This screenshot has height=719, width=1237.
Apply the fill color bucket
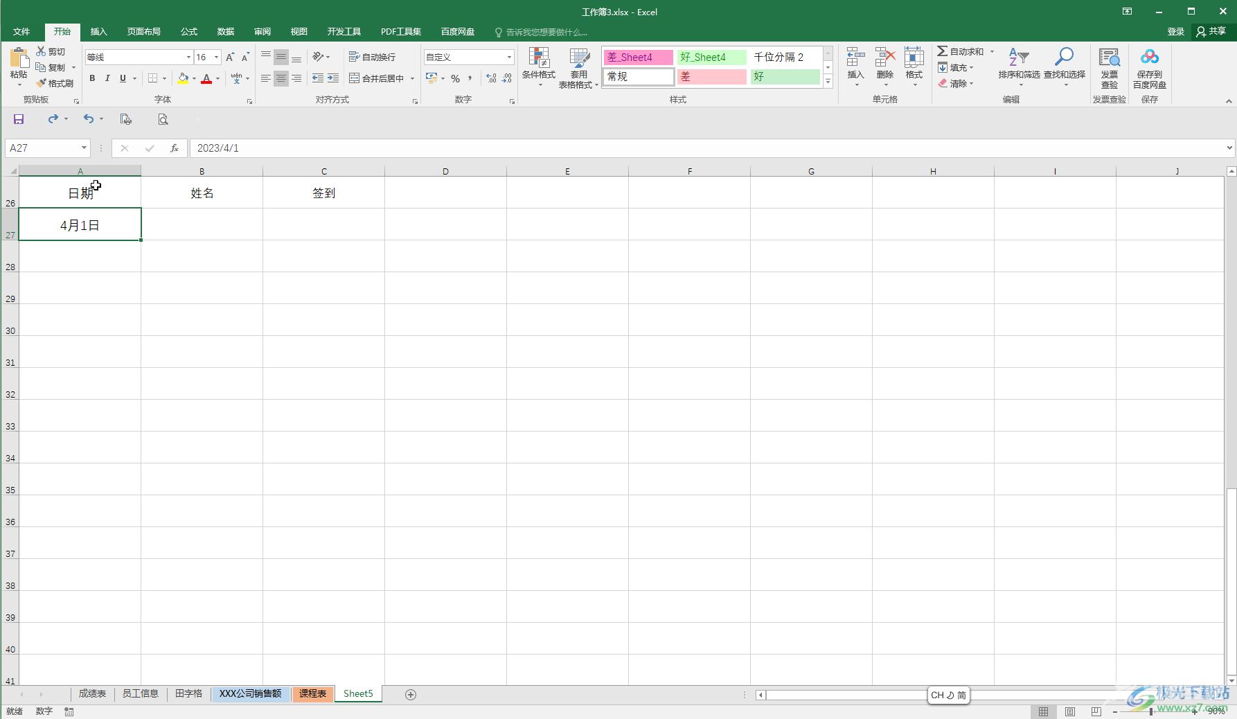click(183, 78)
